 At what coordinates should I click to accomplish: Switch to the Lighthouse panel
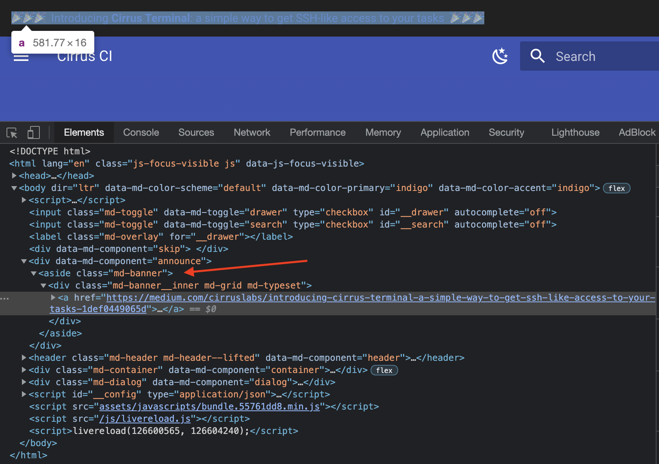pos(575,132)
